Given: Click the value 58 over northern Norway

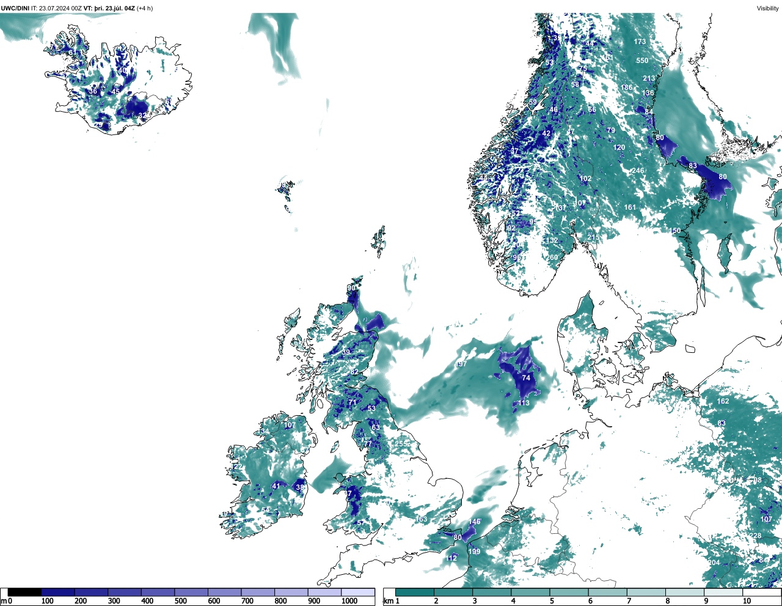Looking at the screenshot, I should tap(575, 84).
